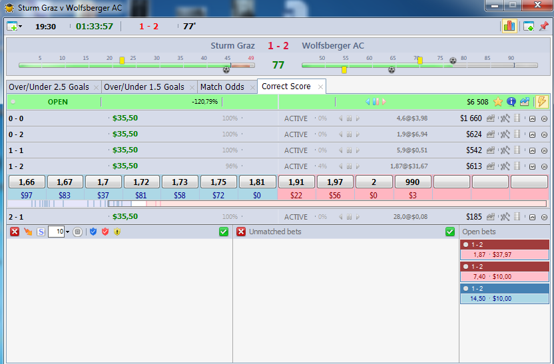554x364 pixels.
Task: Click the ladder grid icon in 1 - 1 row
Action: point(517,150)
